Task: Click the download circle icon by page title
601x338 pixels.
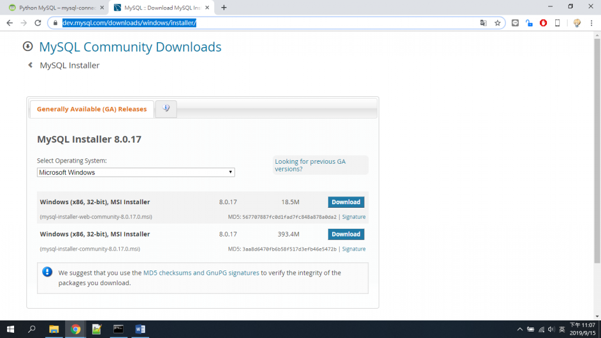Action: click(28, 46)
